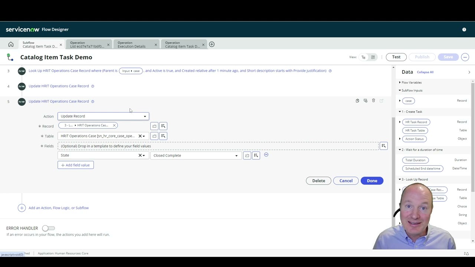Click the Collapse All link in Data panel
This screenshot has width=475, height=267.
[425, 72]
